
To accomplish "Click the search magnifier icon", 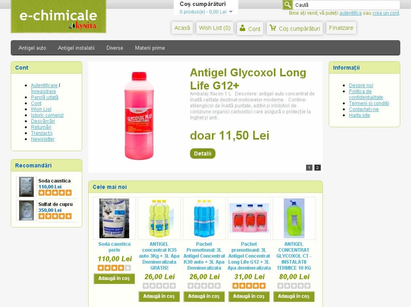I will coord(287,5).
